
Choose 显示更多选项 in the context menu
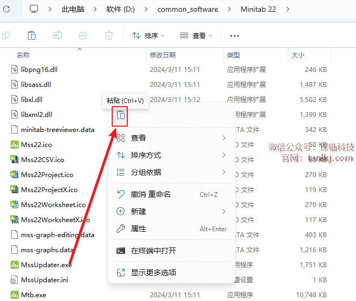pos(172,272)
